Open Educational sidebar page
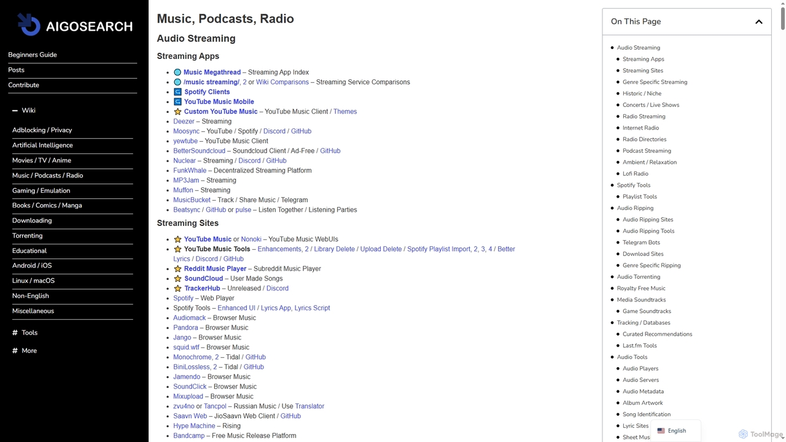This screenshot has height=442, width=786. (x=29, y=251)
